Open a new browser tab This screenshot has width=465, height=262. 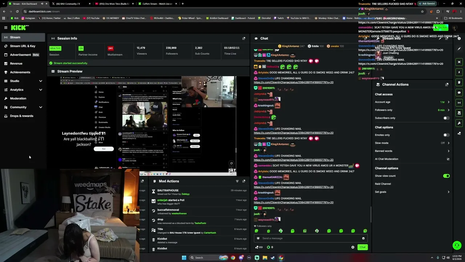click(x=182, y=4)
